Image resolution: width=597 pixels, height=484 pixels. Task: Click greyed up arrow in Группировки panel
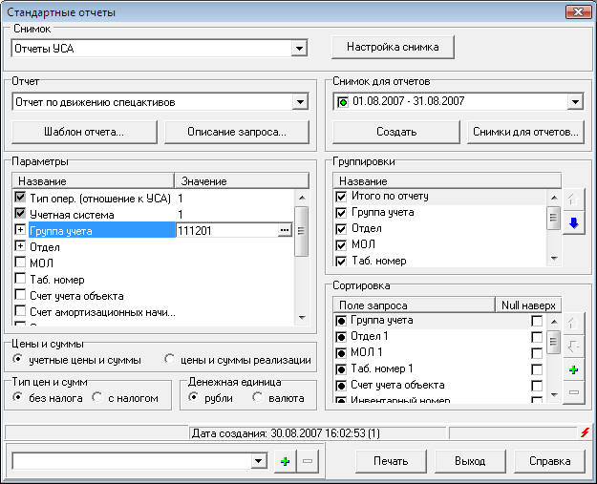[574, 199]
